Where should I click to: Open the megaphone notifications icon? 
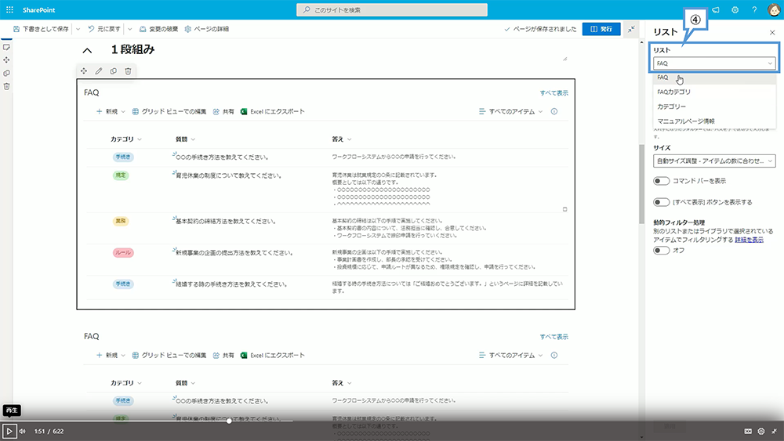click(716, 9)
